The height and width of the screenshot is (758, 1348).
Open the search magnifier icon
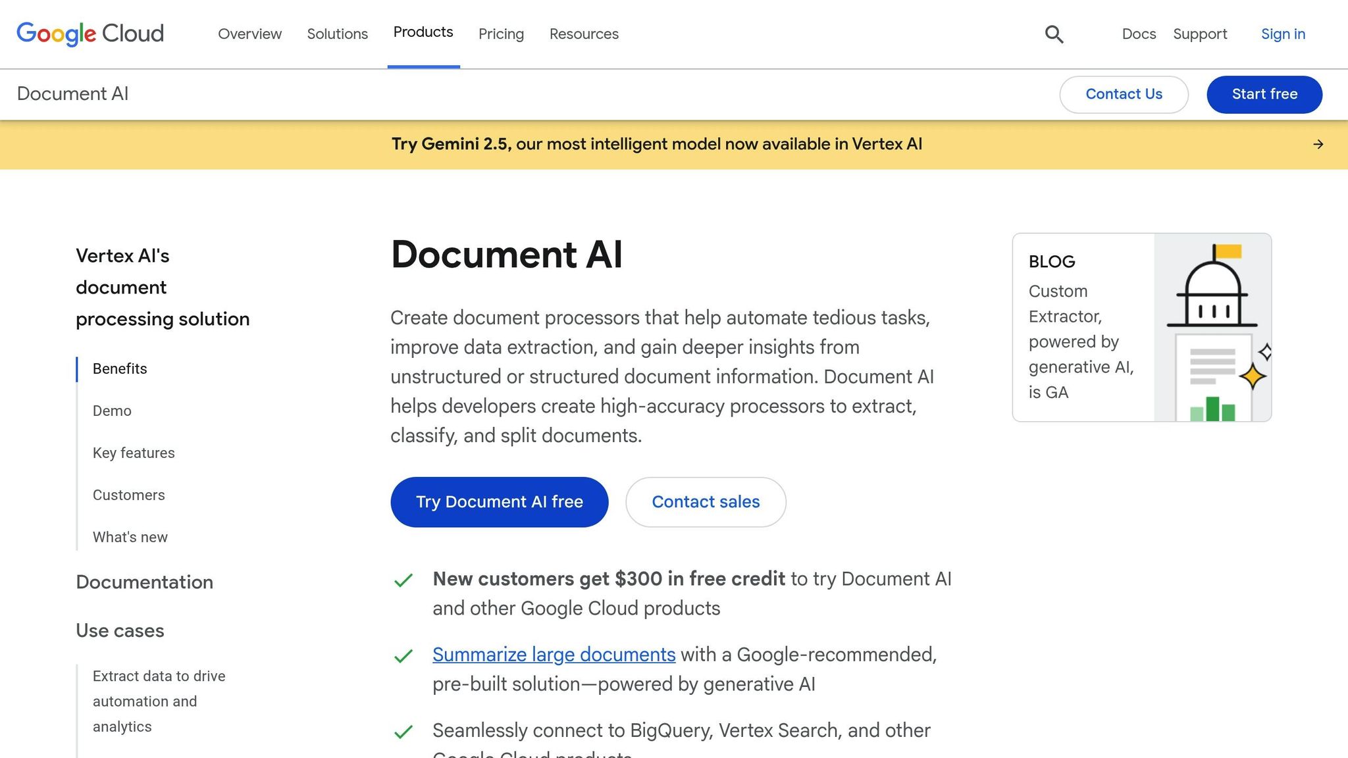coord(1054,34)
